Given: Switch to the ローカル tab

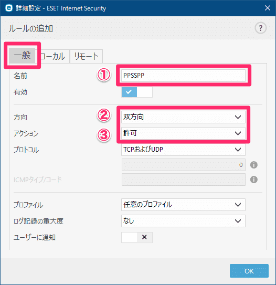Looking at the screenshot, I should (52, 56).
